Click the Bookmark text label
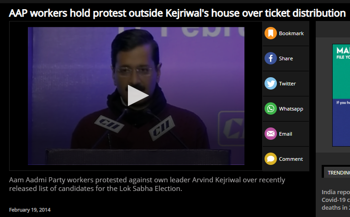The image size is (350, 217). point(292,33)
